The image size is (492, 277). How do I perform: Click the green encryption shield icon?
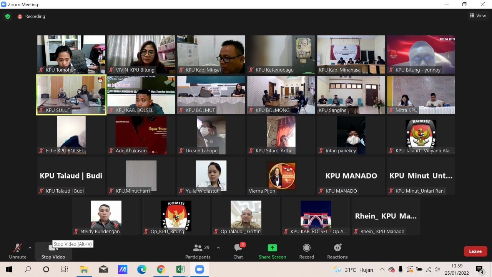(x=8, y=17)
